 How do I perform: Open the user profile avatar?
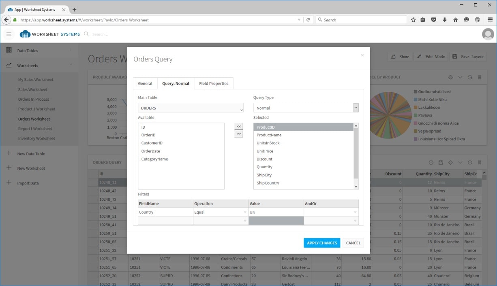pyautogui.click(x=488, y=34)
